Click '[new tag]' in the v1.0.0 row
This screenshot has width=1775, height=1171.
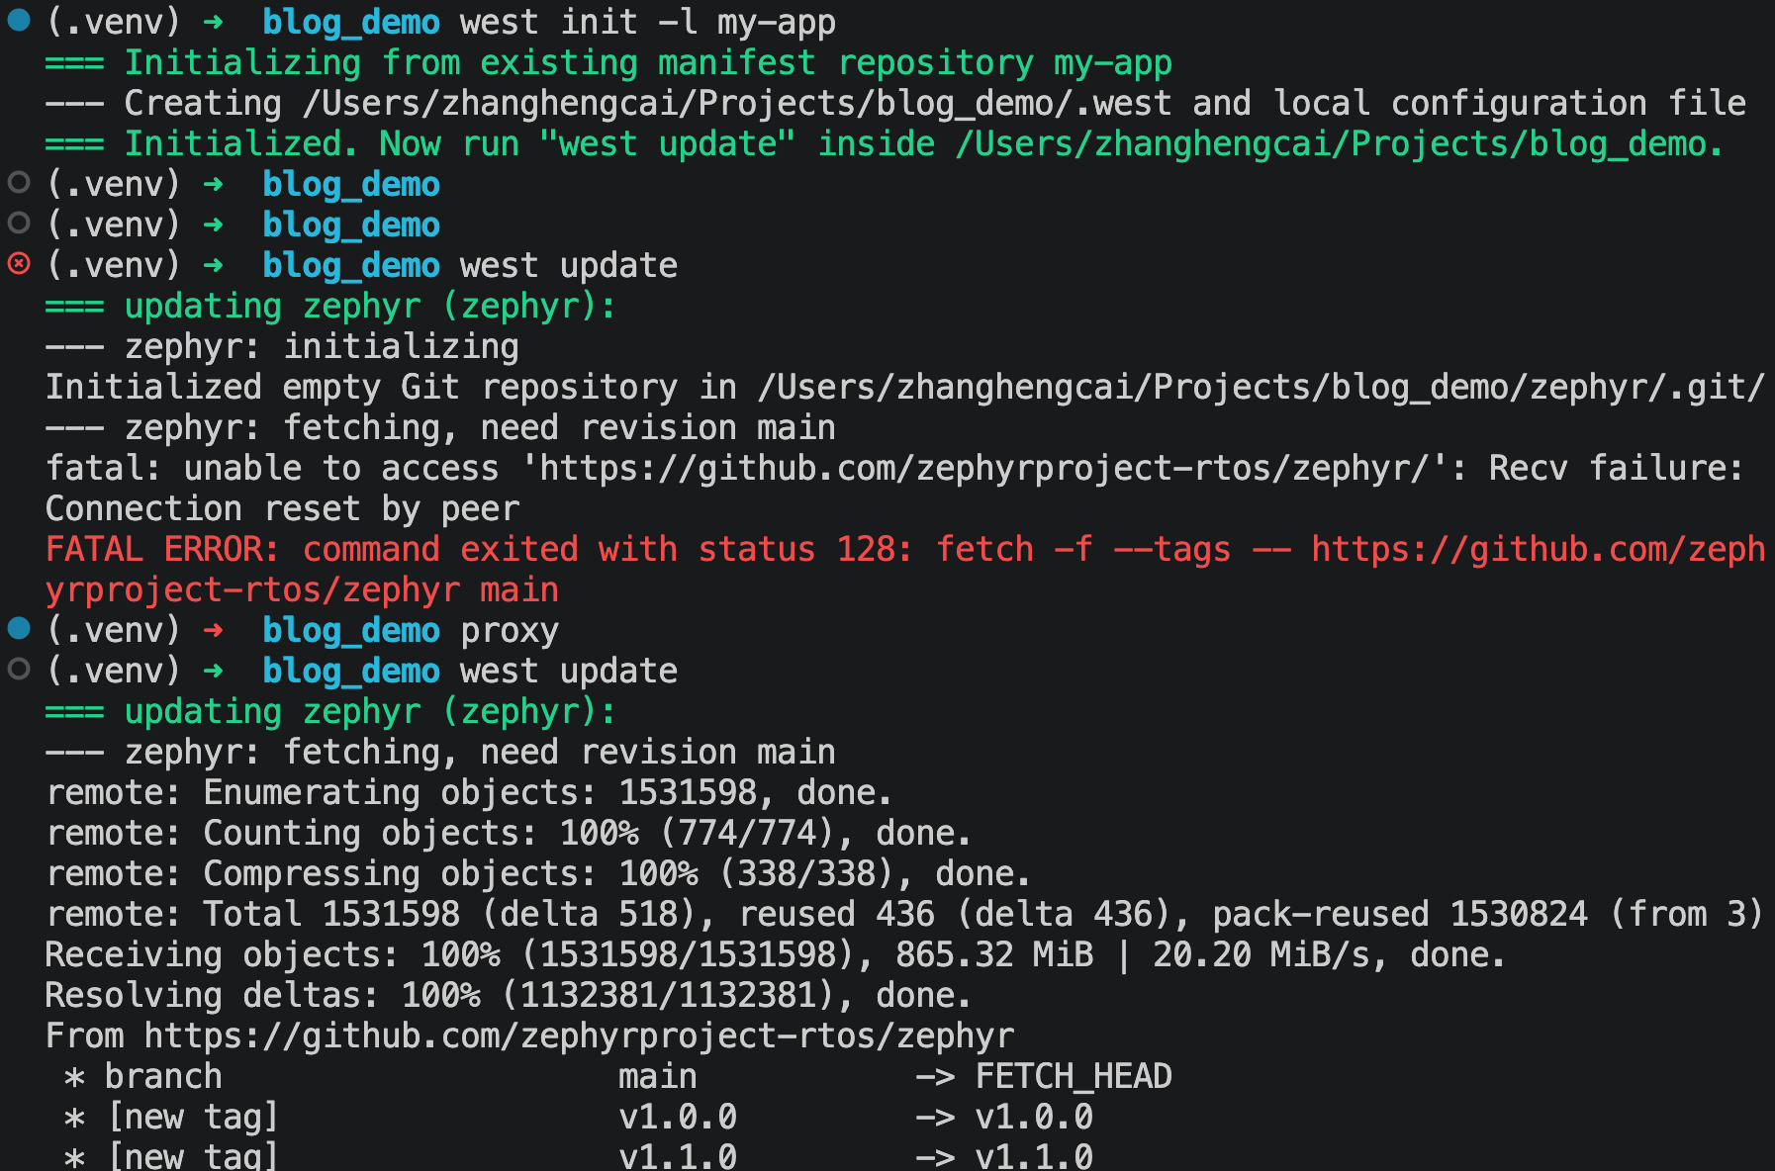[193, 1117]
